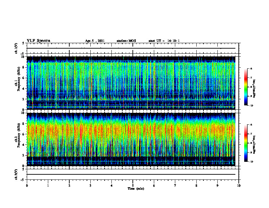Click the "-6" tick on ch.2 colorbar

[x=251, y=125]
